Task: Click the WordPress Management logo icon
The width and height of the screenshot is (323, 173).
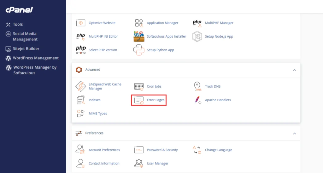Action: 8,58
